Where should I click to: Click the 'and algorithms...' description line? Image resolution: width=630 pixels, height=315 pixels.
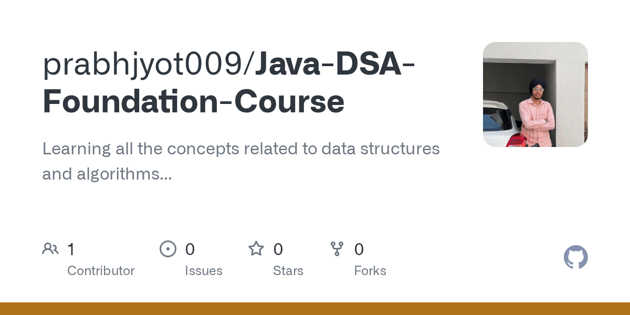pyautogui.click(x=107, y=174)
